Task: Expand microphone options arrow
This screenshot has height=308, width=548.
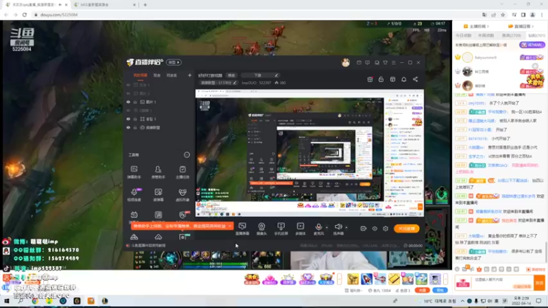Action: (327, 227)
